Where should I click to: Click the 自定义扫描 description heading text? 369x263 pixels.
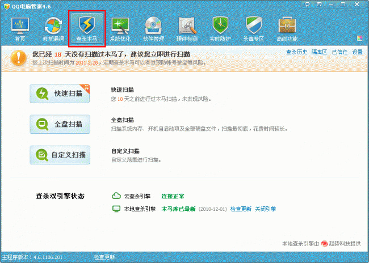pyautogui.click(x=125, y=151)
